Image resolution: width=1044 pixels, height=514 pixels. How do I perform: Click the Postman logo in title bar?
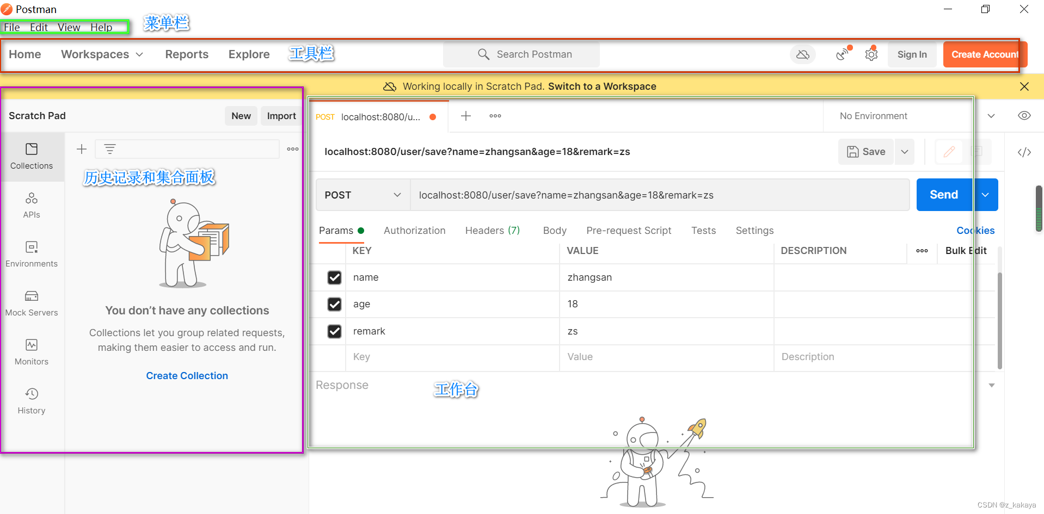7,9
